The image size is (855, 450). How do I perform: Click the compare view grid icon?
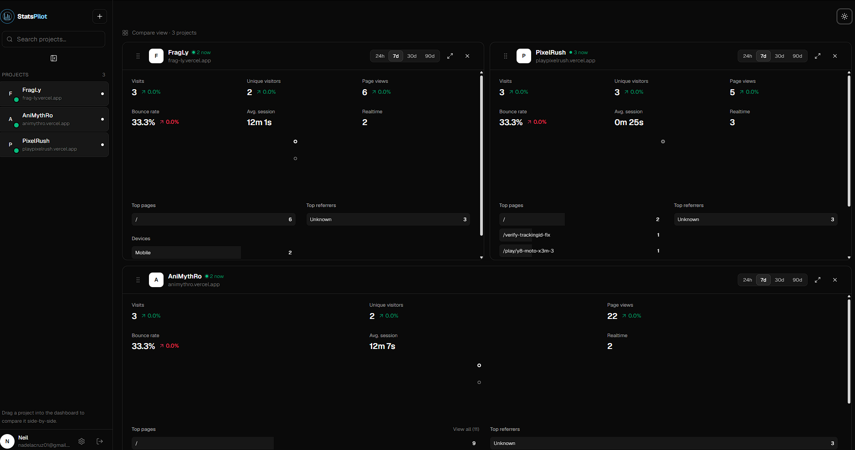pos(125,33)
